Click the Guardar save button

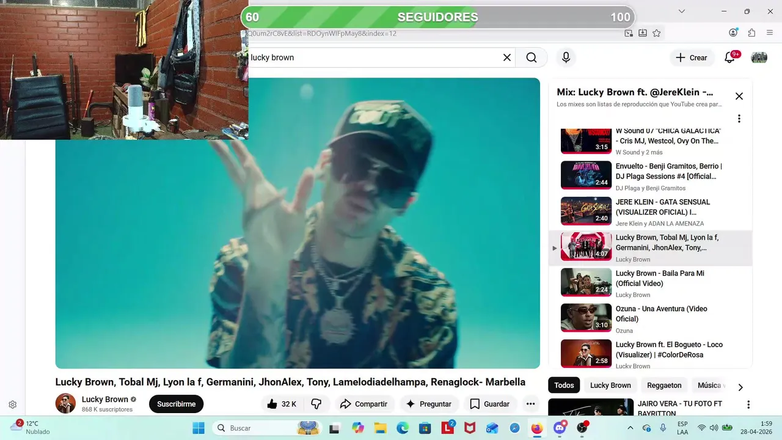(489, 404)
